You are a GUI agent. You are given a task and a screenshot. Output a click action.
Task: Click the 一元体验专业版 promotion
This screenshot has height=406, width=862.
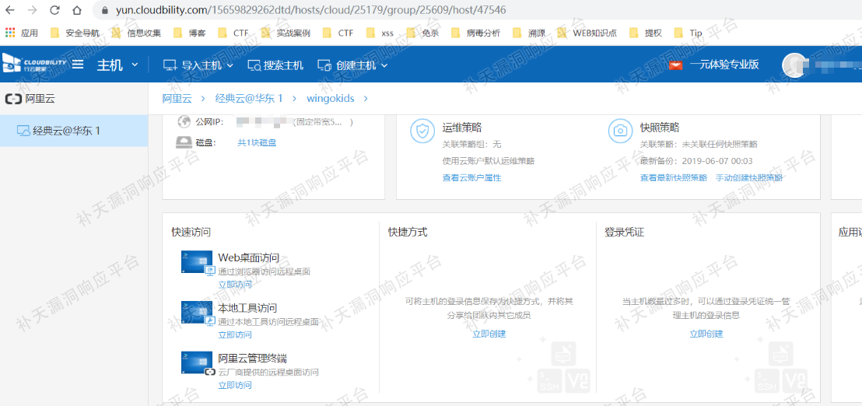point(714,65)
